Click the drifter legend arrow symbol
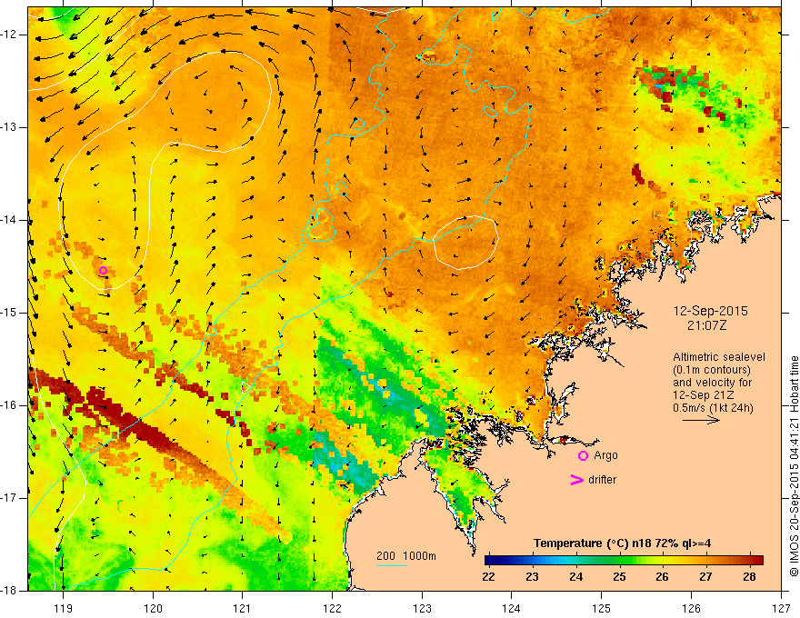Screen dimensions: 800x618 (576, 480)
